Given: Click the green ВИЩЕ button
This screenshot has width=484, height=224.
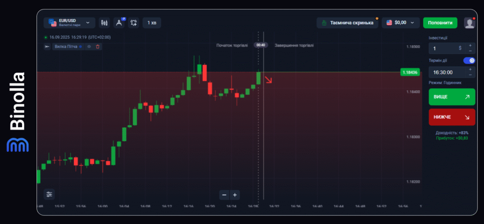Looking at the screenshot, I should (x=451, y=97).
